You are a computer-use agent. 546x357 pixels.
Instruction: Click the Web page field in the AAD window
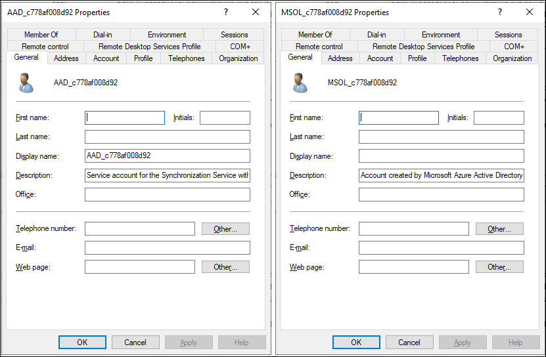click(140, 267)
